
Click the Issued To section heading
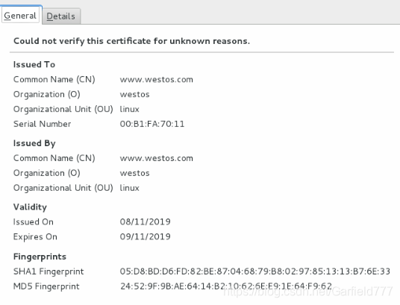coord(34,65)
